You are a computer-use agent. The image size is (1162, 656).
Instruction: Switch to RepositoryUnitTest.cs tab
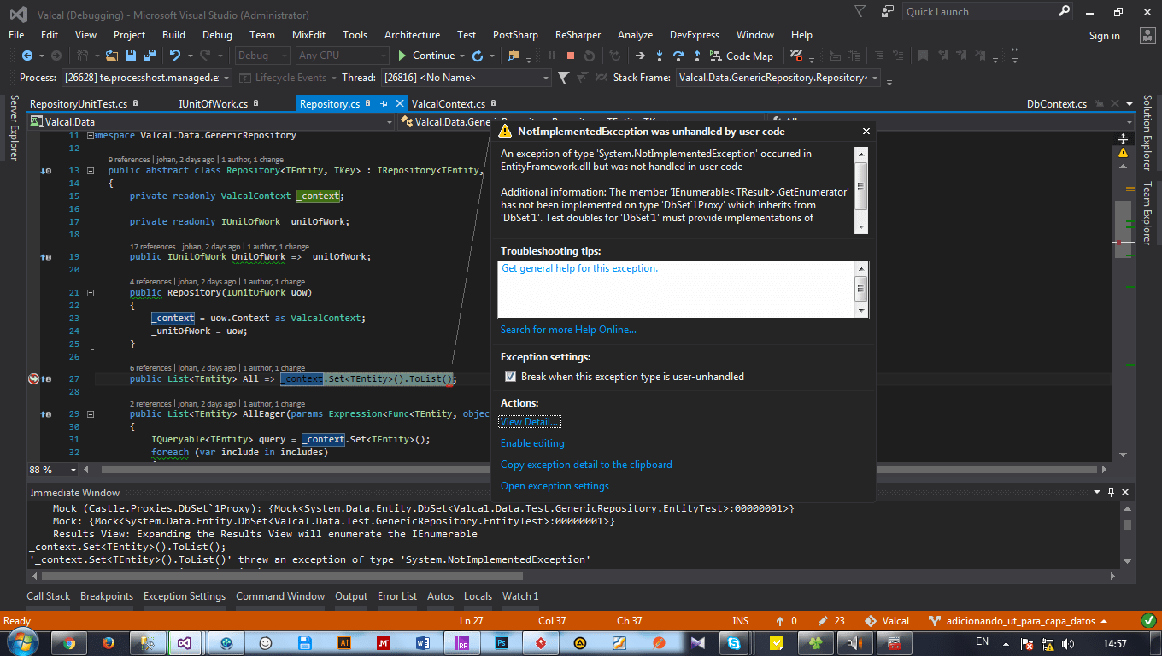79,104
